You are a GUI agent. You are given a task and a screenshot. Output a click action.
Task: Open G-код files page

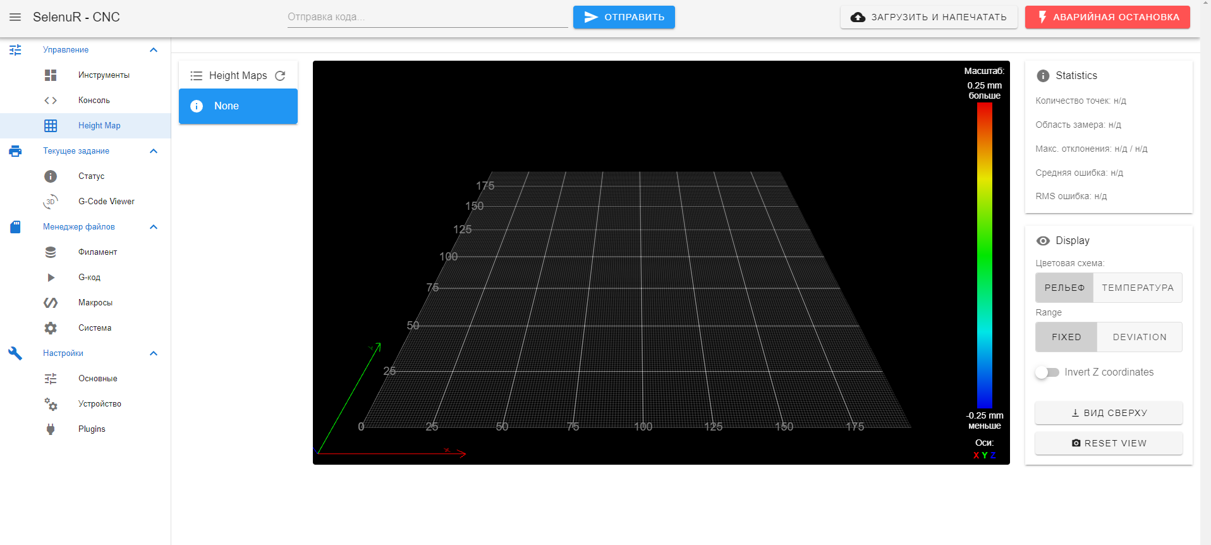(x=85, y=278)
